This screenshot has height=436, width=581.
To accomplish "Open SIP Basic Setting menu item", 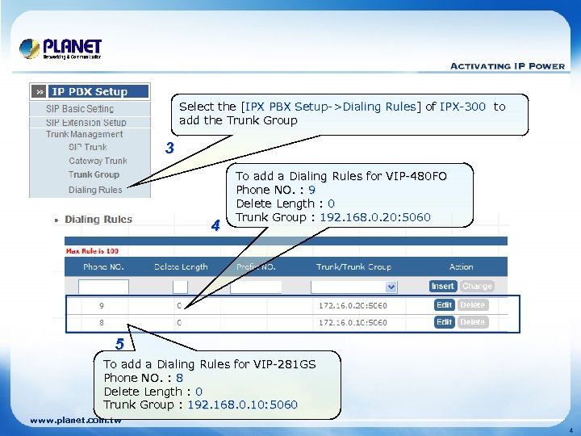I will pos(80,109).
